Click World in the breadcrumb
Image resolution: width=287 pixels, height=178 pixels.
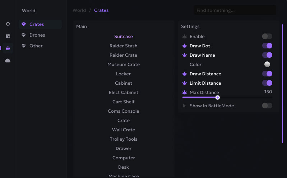79,10
